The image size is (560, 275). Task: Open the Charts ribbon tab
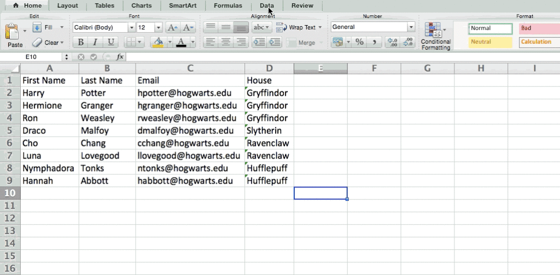[141, 6]
